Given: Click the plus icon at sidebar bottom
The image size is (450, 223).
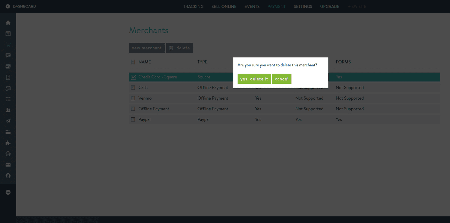Looking at the screenshot, I should click(8, 192).
